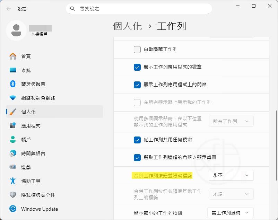Image resolution: width=278 pixels, height=220 pixels.
Task: Open the 所有工作列 dropdown
Action: 231,121
